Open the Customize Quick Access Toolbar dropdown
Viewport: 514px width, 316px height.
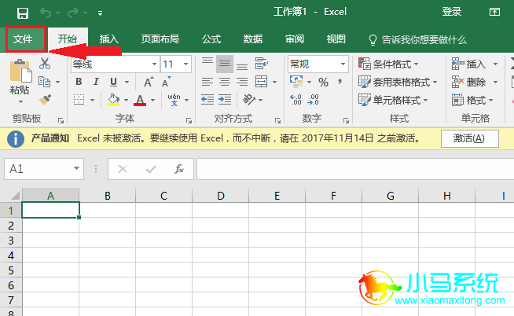coord(101,13)
